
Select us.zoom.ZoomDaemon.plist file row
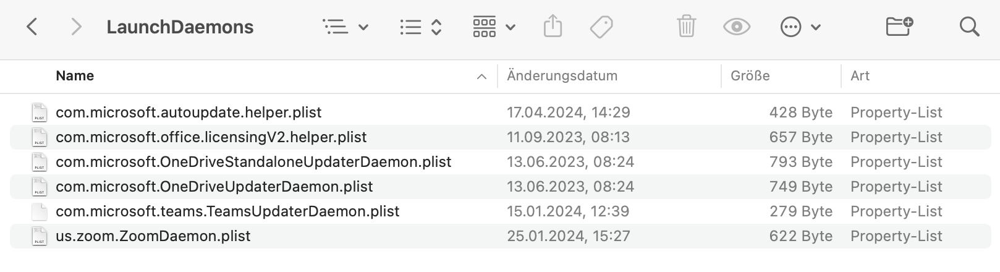coord(153,236)
